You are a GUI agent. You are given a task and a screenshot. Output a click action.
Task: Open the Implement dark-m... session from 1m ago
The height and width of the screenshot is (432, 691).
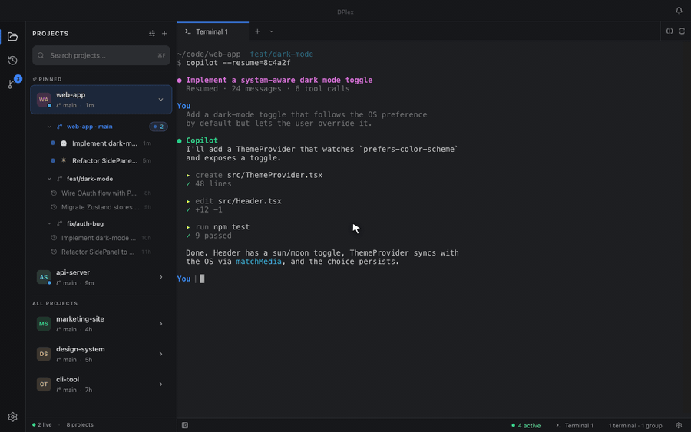pyautogui.click(x=101, y=143)
